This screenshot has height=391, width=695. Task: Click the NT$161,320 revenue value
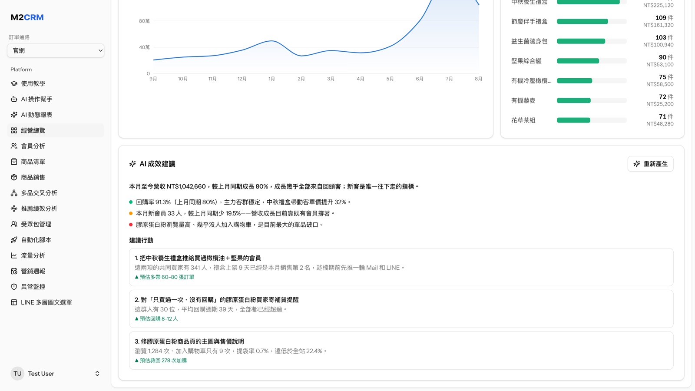point(658,25)
